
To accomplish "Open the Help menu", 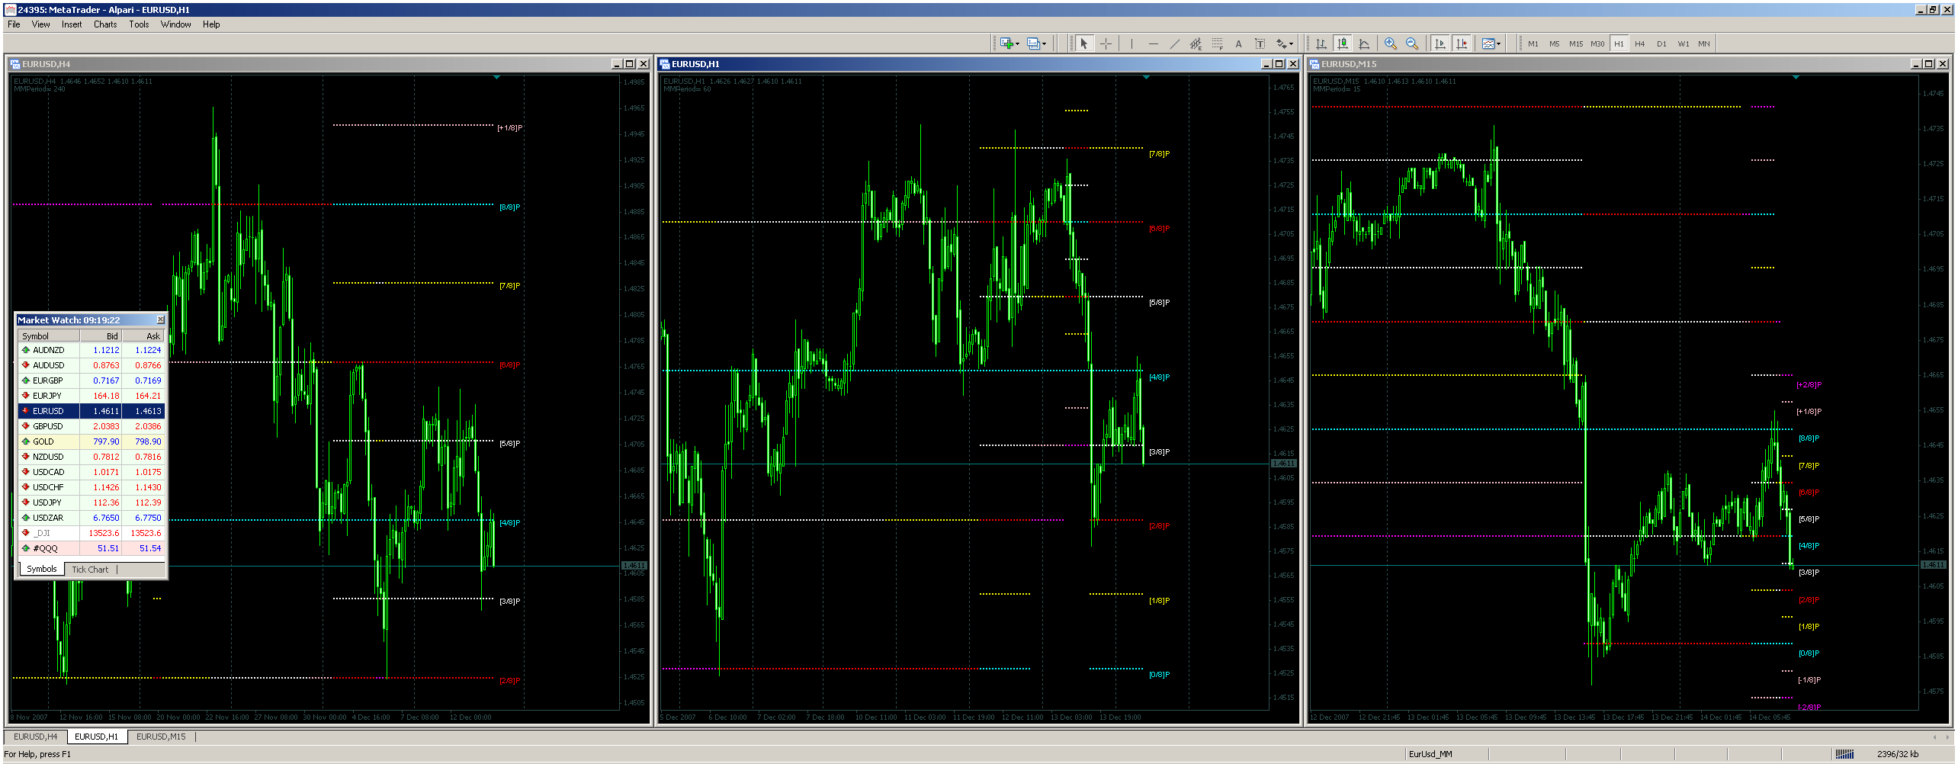I will [x=211, y=24].
